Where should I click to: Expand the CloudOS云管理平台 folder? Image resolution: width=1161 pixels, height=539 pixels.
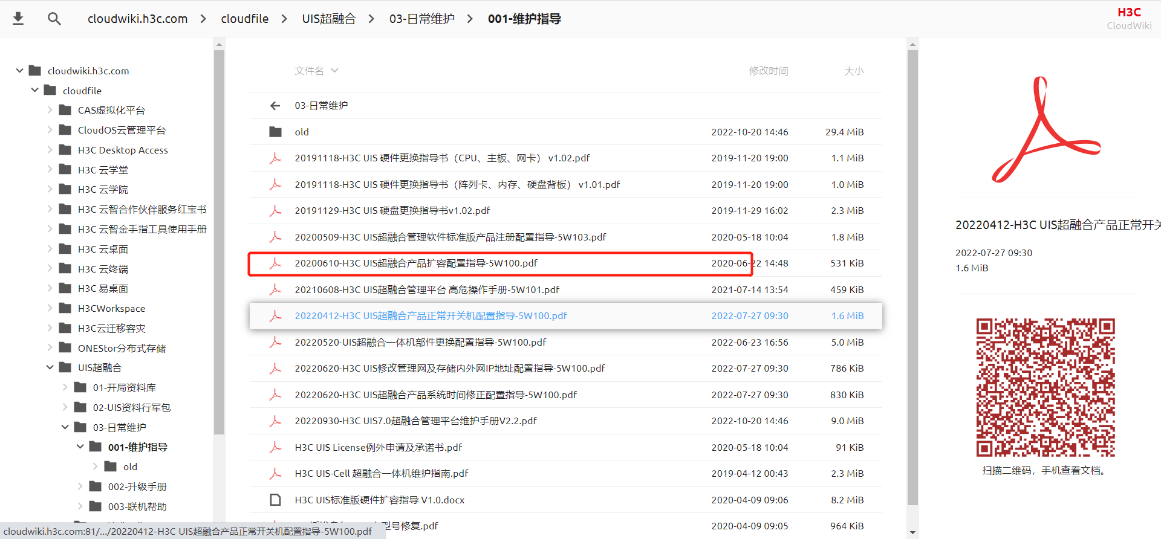[50, 130]
